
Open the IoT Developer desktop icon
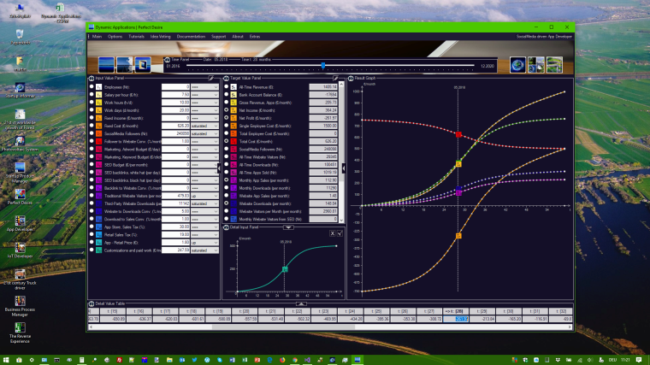pyautogui.click(x=19, y=246)
